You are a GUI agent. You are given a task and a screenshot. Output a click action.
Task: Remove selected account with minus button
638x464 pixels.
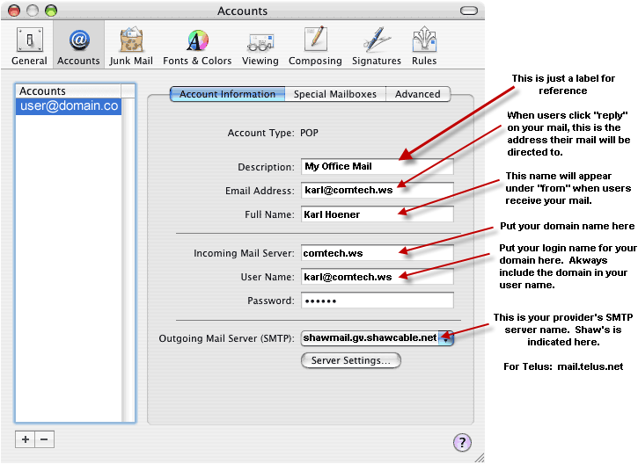pyautogui.click(x=45, y=439)
